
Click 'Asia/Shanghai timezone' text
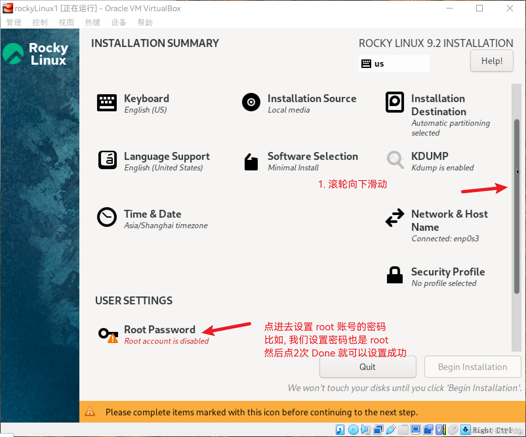166,226
